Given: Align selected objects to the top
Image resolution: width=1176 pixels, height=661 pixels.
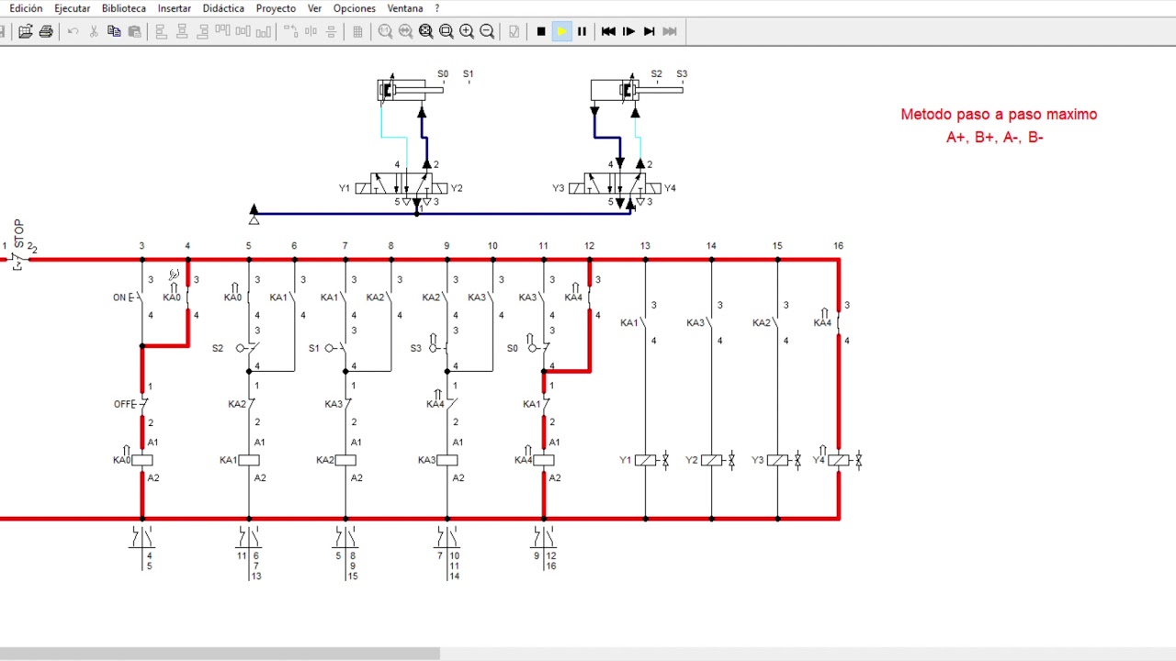Looking at the screenshot, I should pyautogui.click(x=222, y=31).
